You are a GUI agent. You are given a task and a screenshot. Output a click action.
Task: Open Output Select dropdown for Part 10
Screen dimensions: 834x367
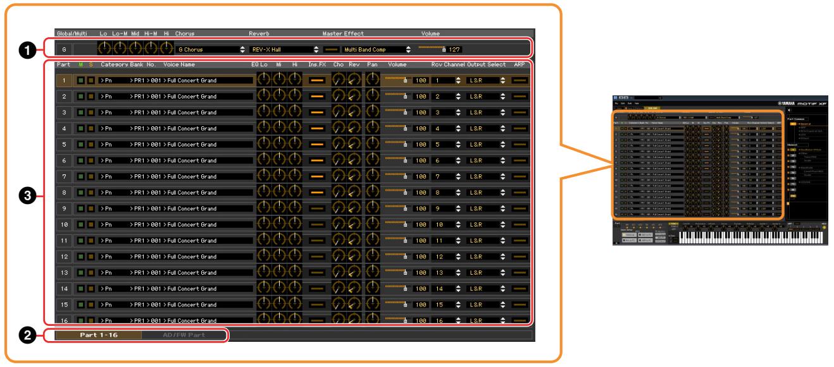click(487, 225)
